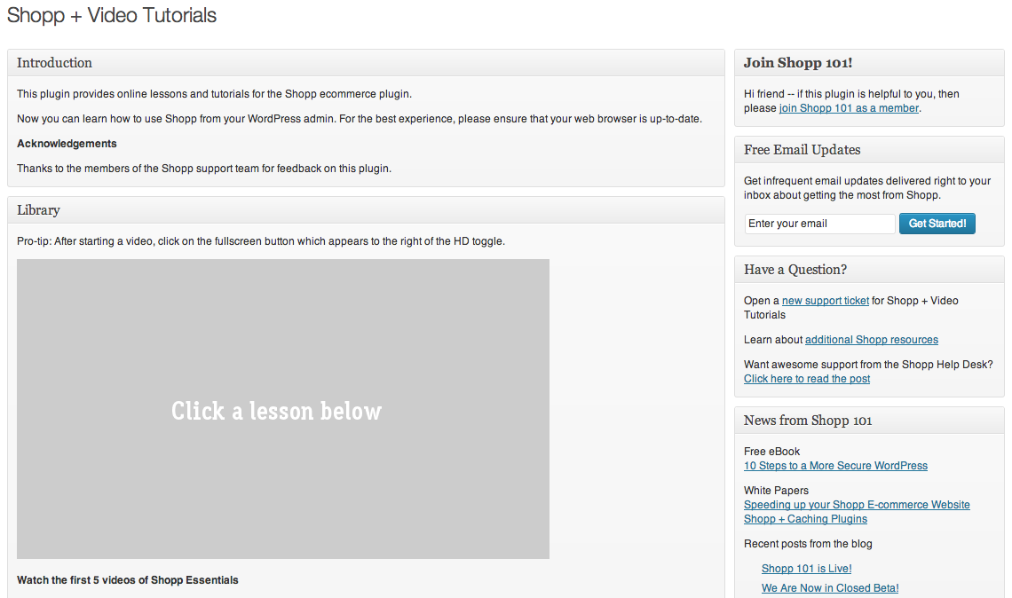Viewport: 1012px width, 598px height.
Task: Click 'Thanks to the members of the Shopp support team' text
Action: [204, 169]
